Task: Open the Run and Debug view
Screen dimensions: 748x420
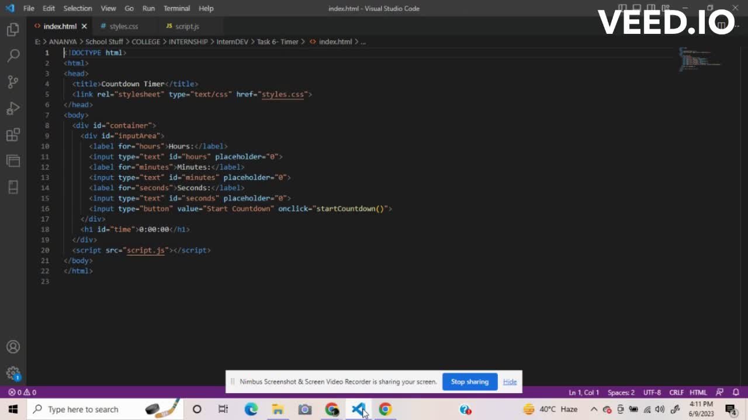Action: click(13, 108)
